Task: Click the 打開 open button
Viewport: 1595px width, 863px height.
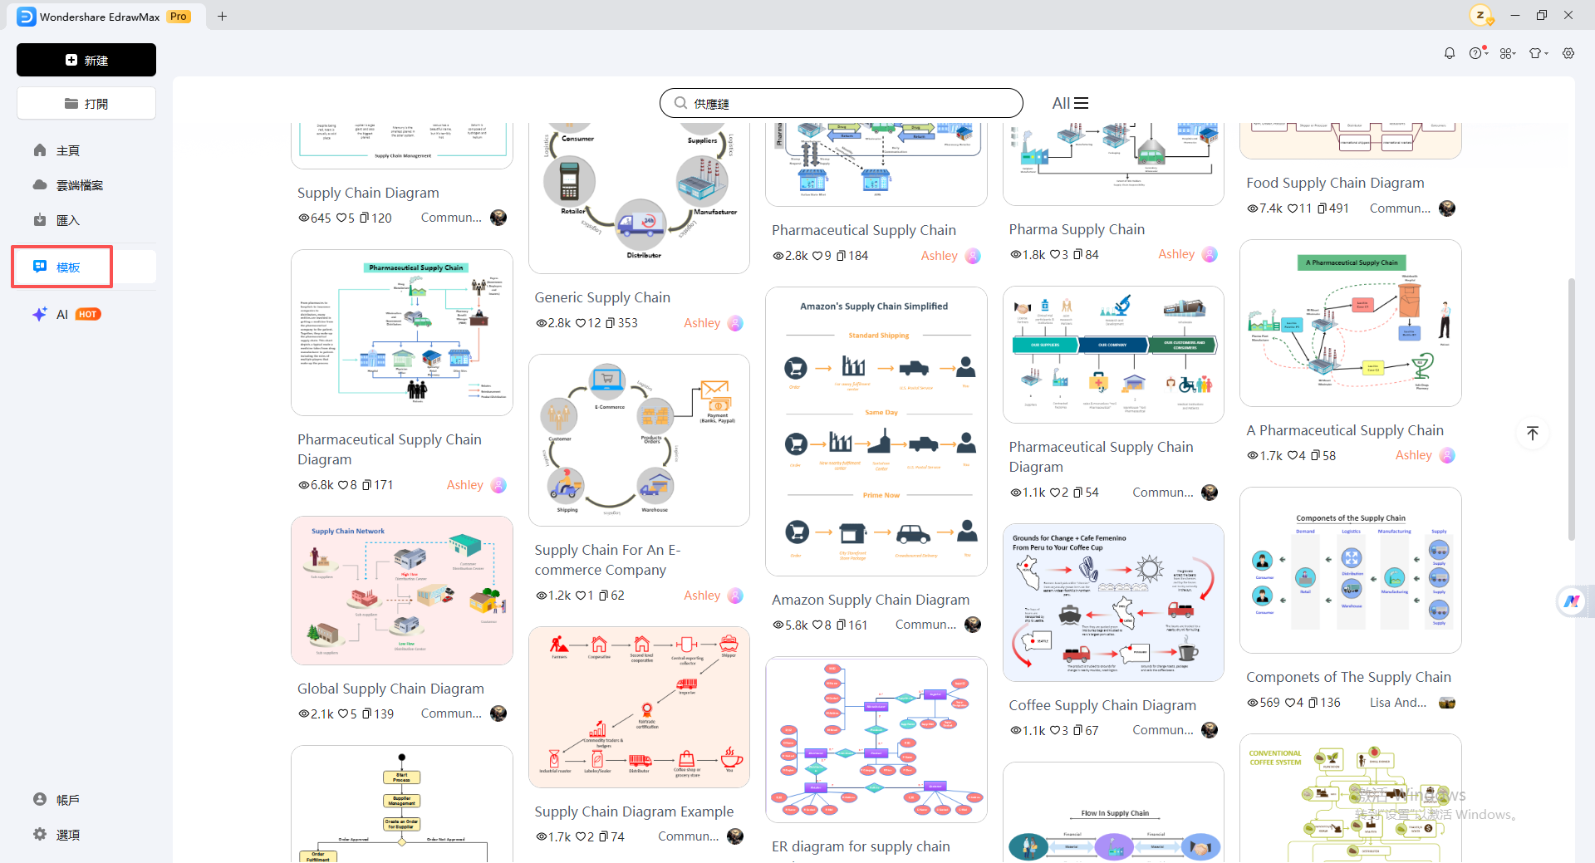Action: 86,104
